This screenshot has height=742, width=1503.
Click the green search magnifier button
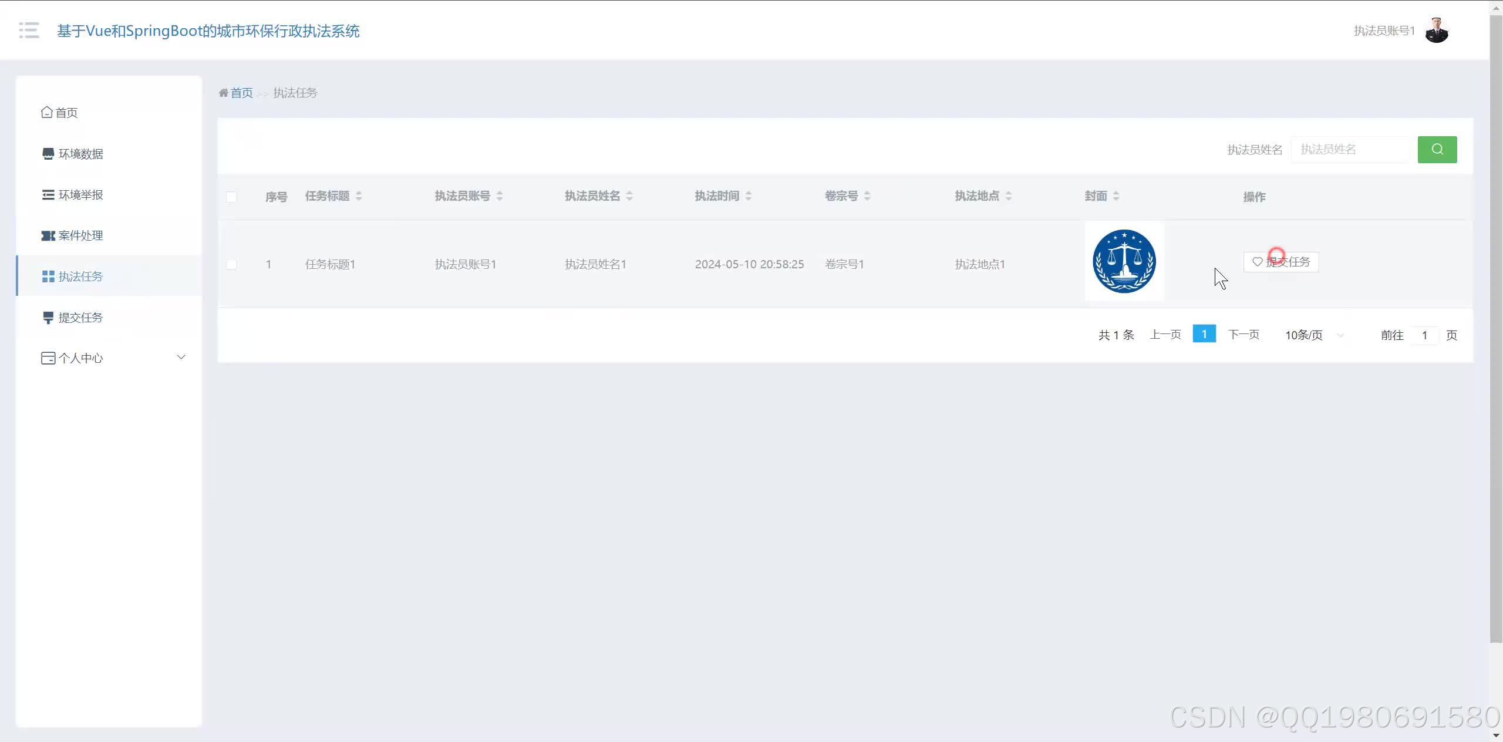(x=1437, y=149)
